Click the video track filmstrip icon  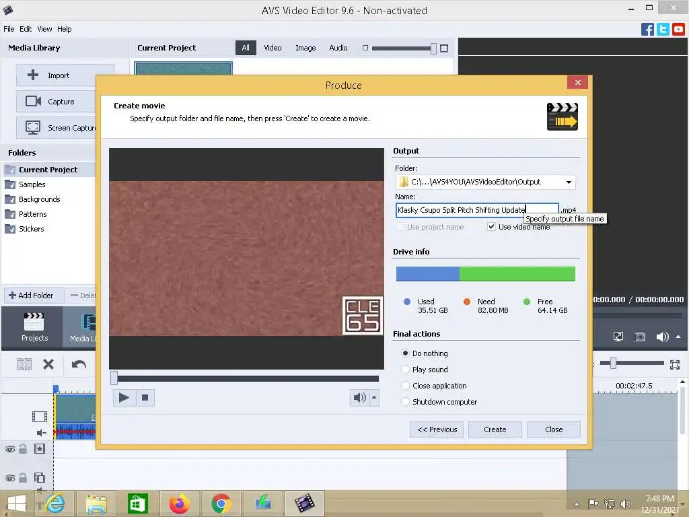[40, 416]
